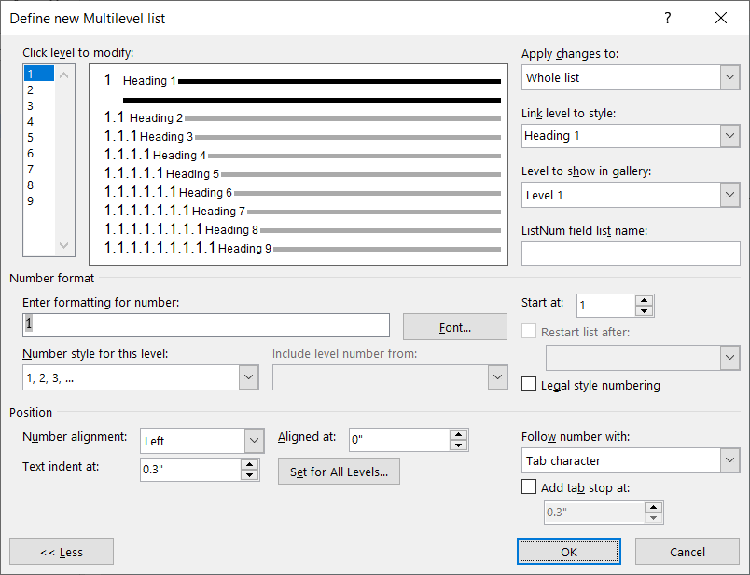Click the Start at number field
750x575 pixels.
606,306
